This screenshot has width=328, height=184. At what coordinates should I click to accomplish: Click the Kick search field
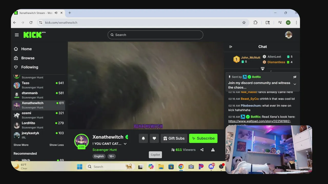click(155, 35)
